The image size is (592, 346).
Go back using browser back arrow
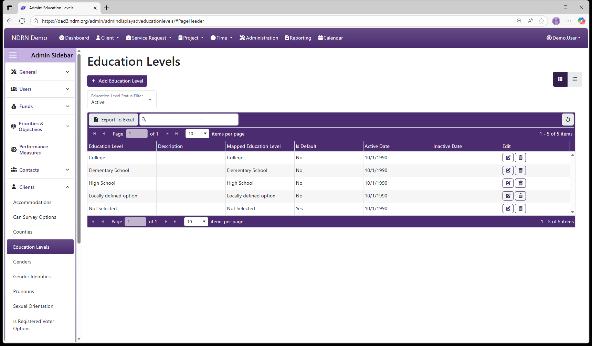(x=10, y=21)
